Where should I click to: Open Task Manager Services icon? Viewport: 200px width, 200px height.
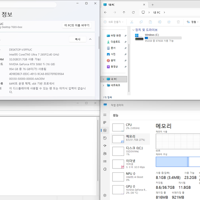[x=105, y=169]
